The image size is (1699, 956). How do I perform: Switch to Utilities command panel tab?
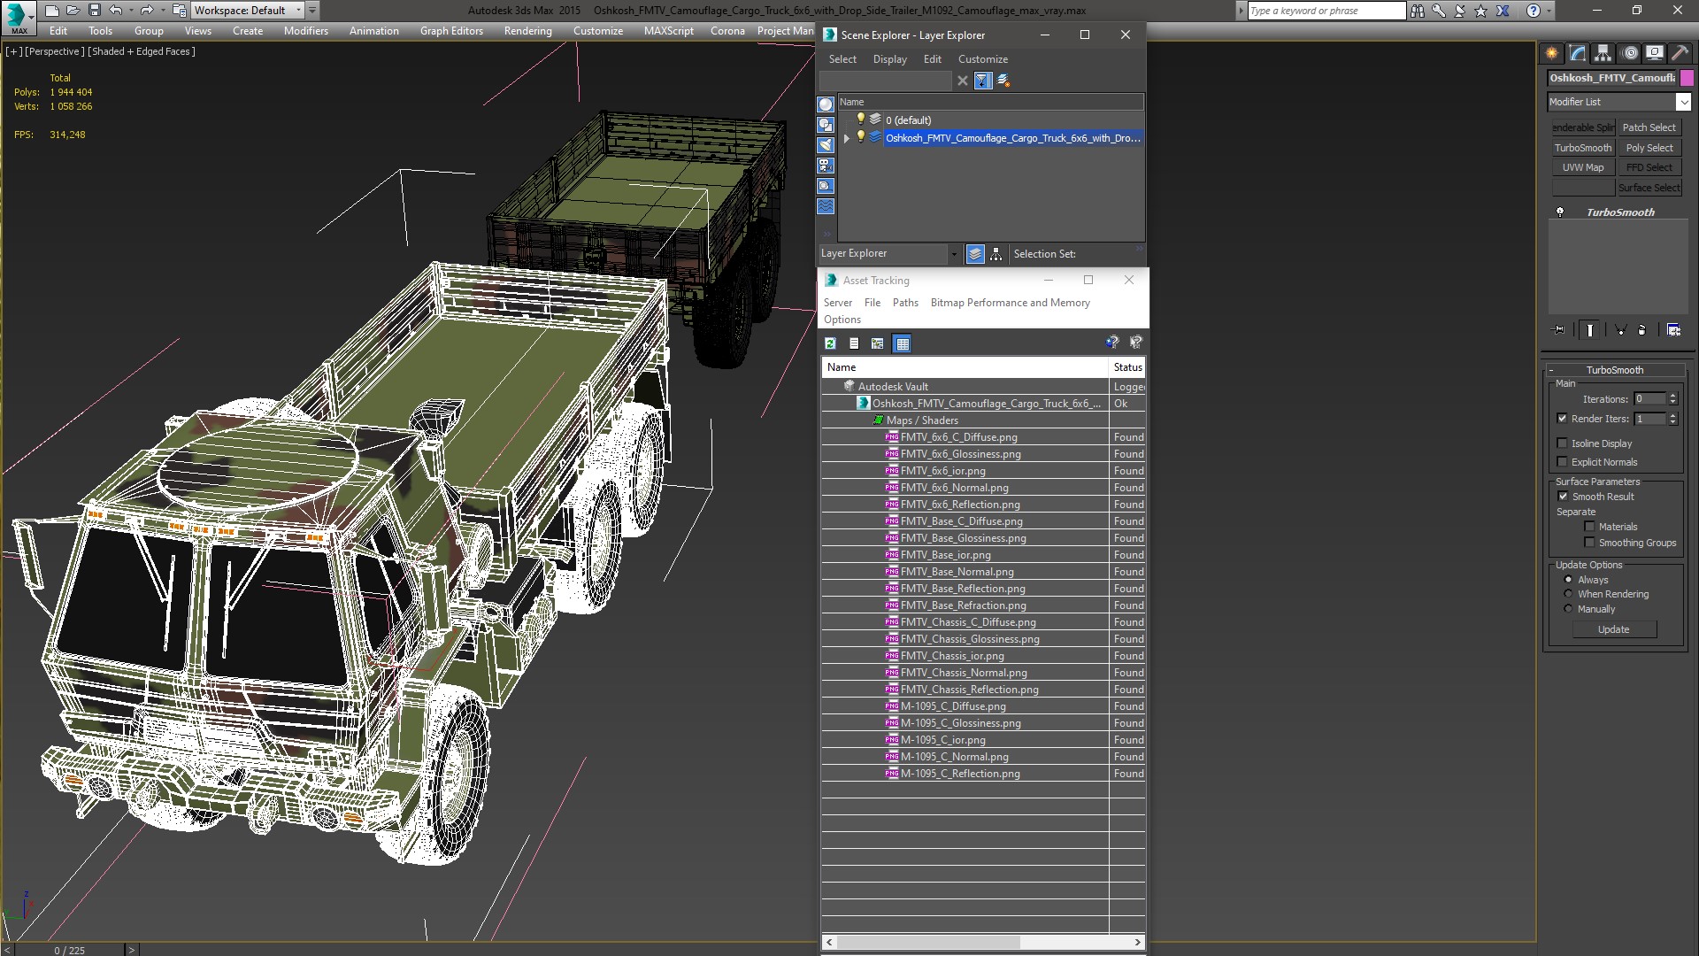pyautogui.click(x=1680, y=53)
